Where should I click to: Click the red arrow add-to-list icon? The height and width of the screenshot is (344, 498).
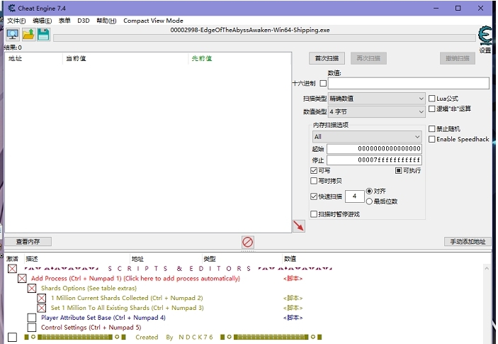click(x=298, y=226)
